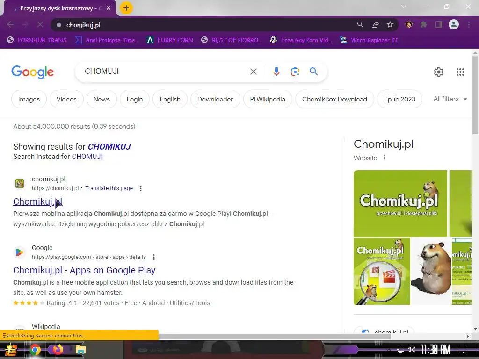Image resolution: width=479 pixels, height=359 pixels.
Task: Open the large Chomikuj.pl logo image
Action: 400,203
